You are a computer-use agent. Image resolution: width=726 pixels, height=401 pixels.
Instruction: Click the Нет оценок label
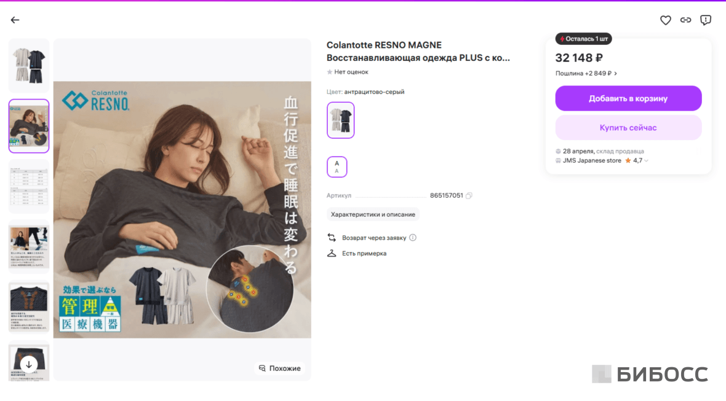(x=351, y=72)
